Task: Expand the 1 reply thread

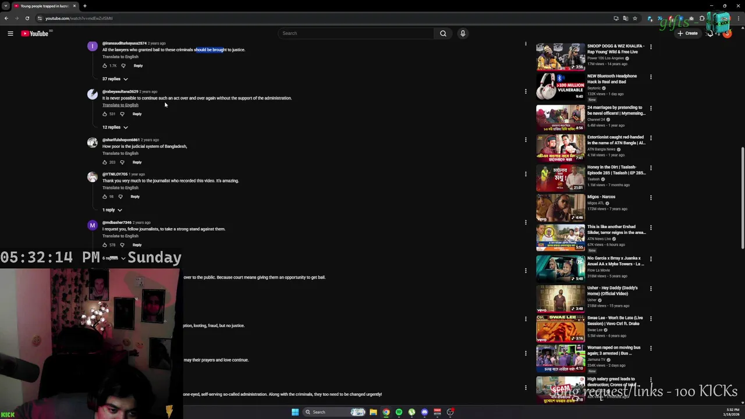Action: 112,210
